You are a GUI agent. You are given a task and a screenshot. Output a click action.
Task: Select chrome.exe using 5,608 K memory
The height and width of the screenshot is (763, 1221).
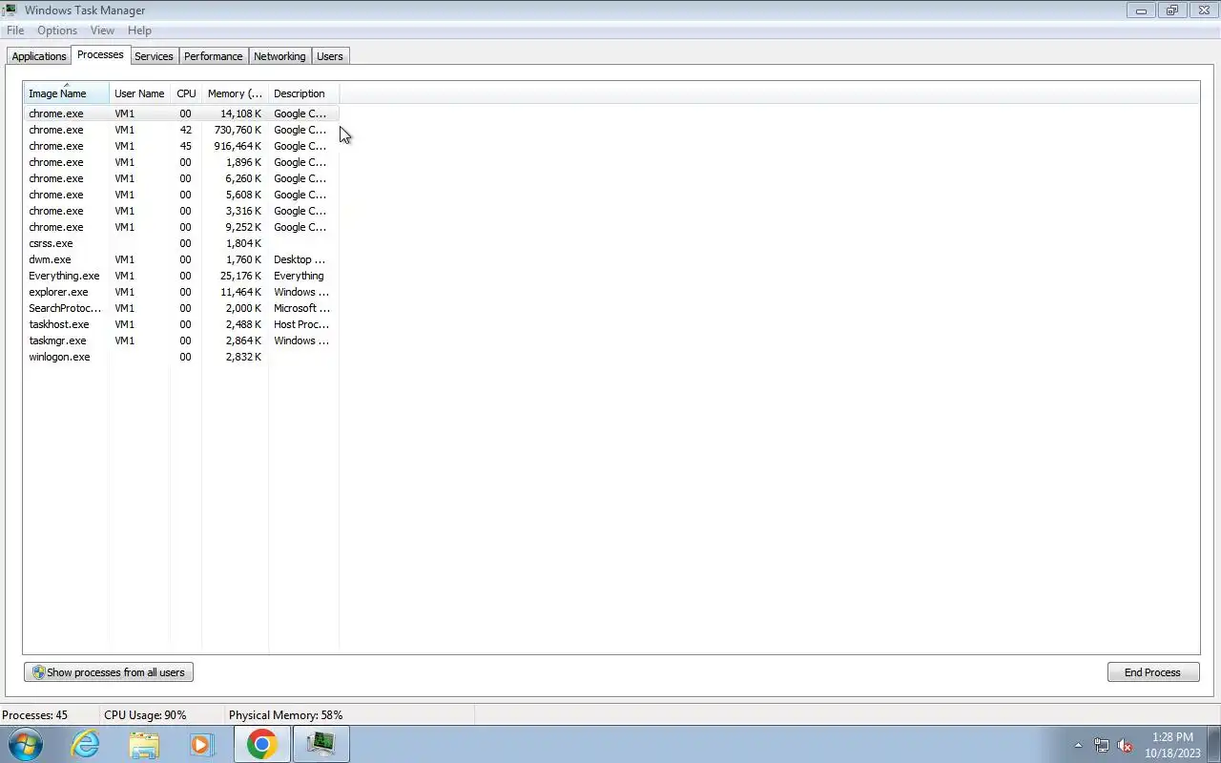pyautogui.click(x=181, y=195)
